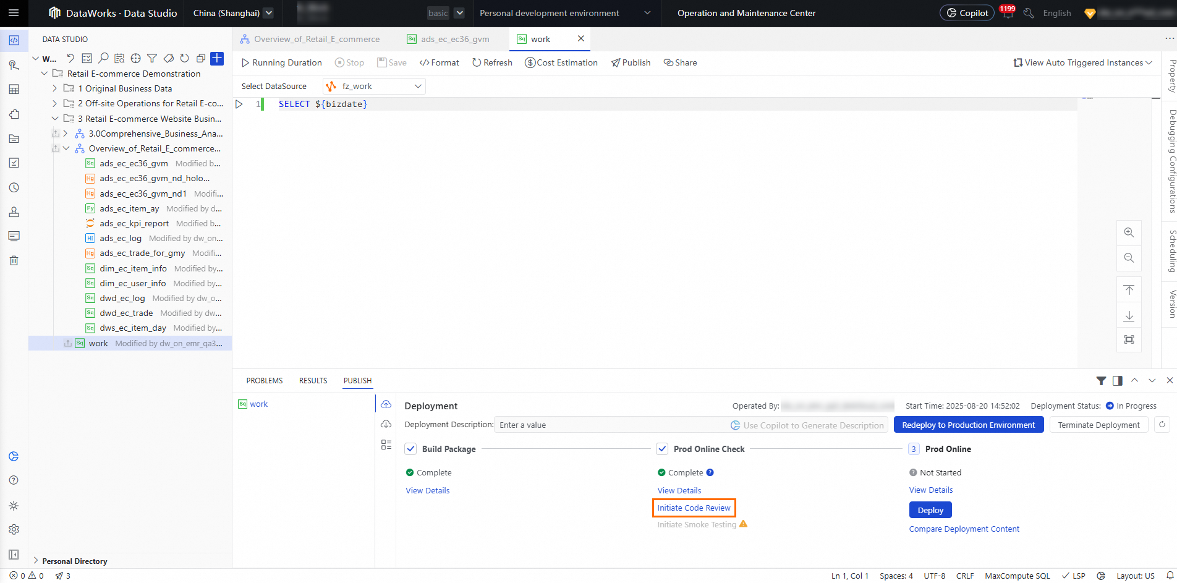Open the fz_work datasource dropdown

click(x=375, y=87)
